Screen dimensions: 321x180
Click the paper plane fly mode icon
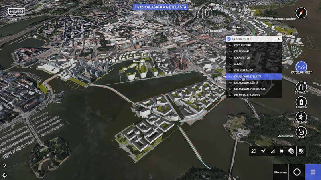263,151
